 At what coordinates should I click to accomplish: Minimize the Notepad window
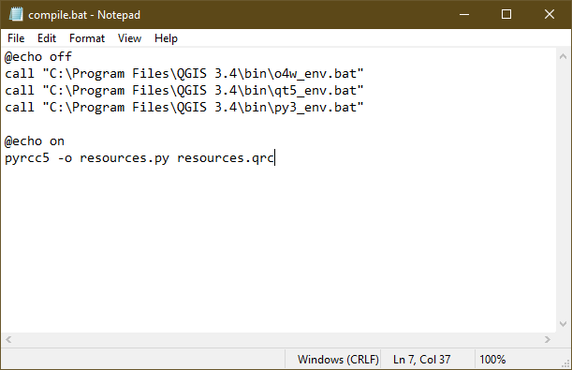tap(464, 15)
